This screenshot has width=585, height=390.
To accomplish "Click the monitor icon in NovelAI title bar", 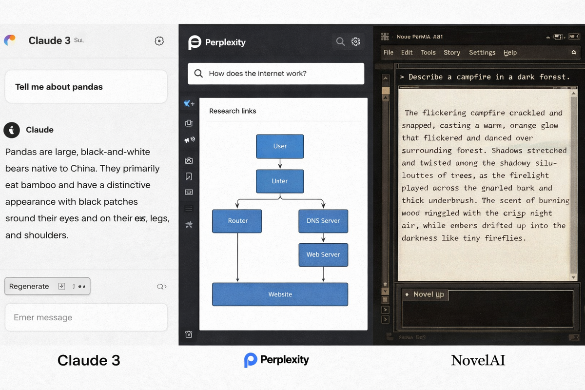I will coord(559,37).
